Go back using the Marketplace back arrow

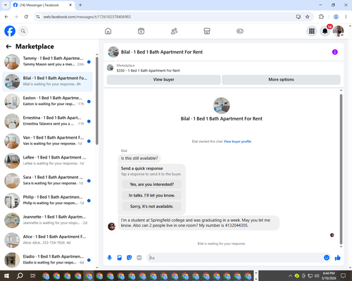tap(8, 46)
